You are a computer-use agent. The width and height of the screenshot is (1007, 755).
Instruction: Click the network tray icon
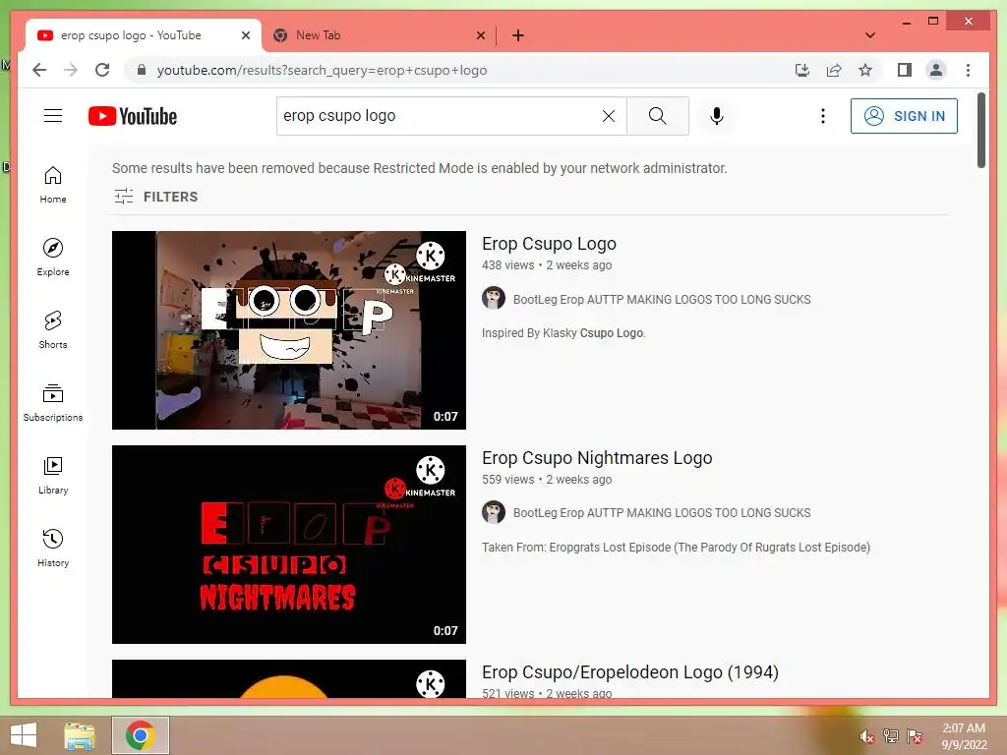pos(891,736)
